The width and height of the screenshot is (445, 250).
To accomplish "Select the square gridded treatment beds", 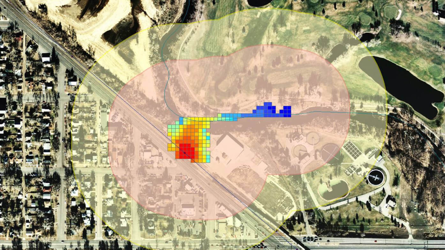I will tap(352, 150).
